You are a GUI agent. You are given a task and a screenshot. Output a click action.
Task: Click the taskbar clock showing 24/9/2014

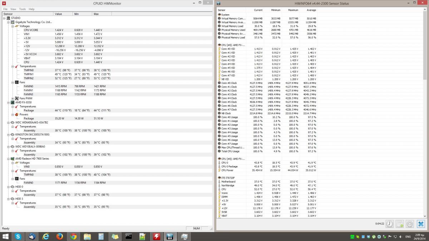coord(419,236)
